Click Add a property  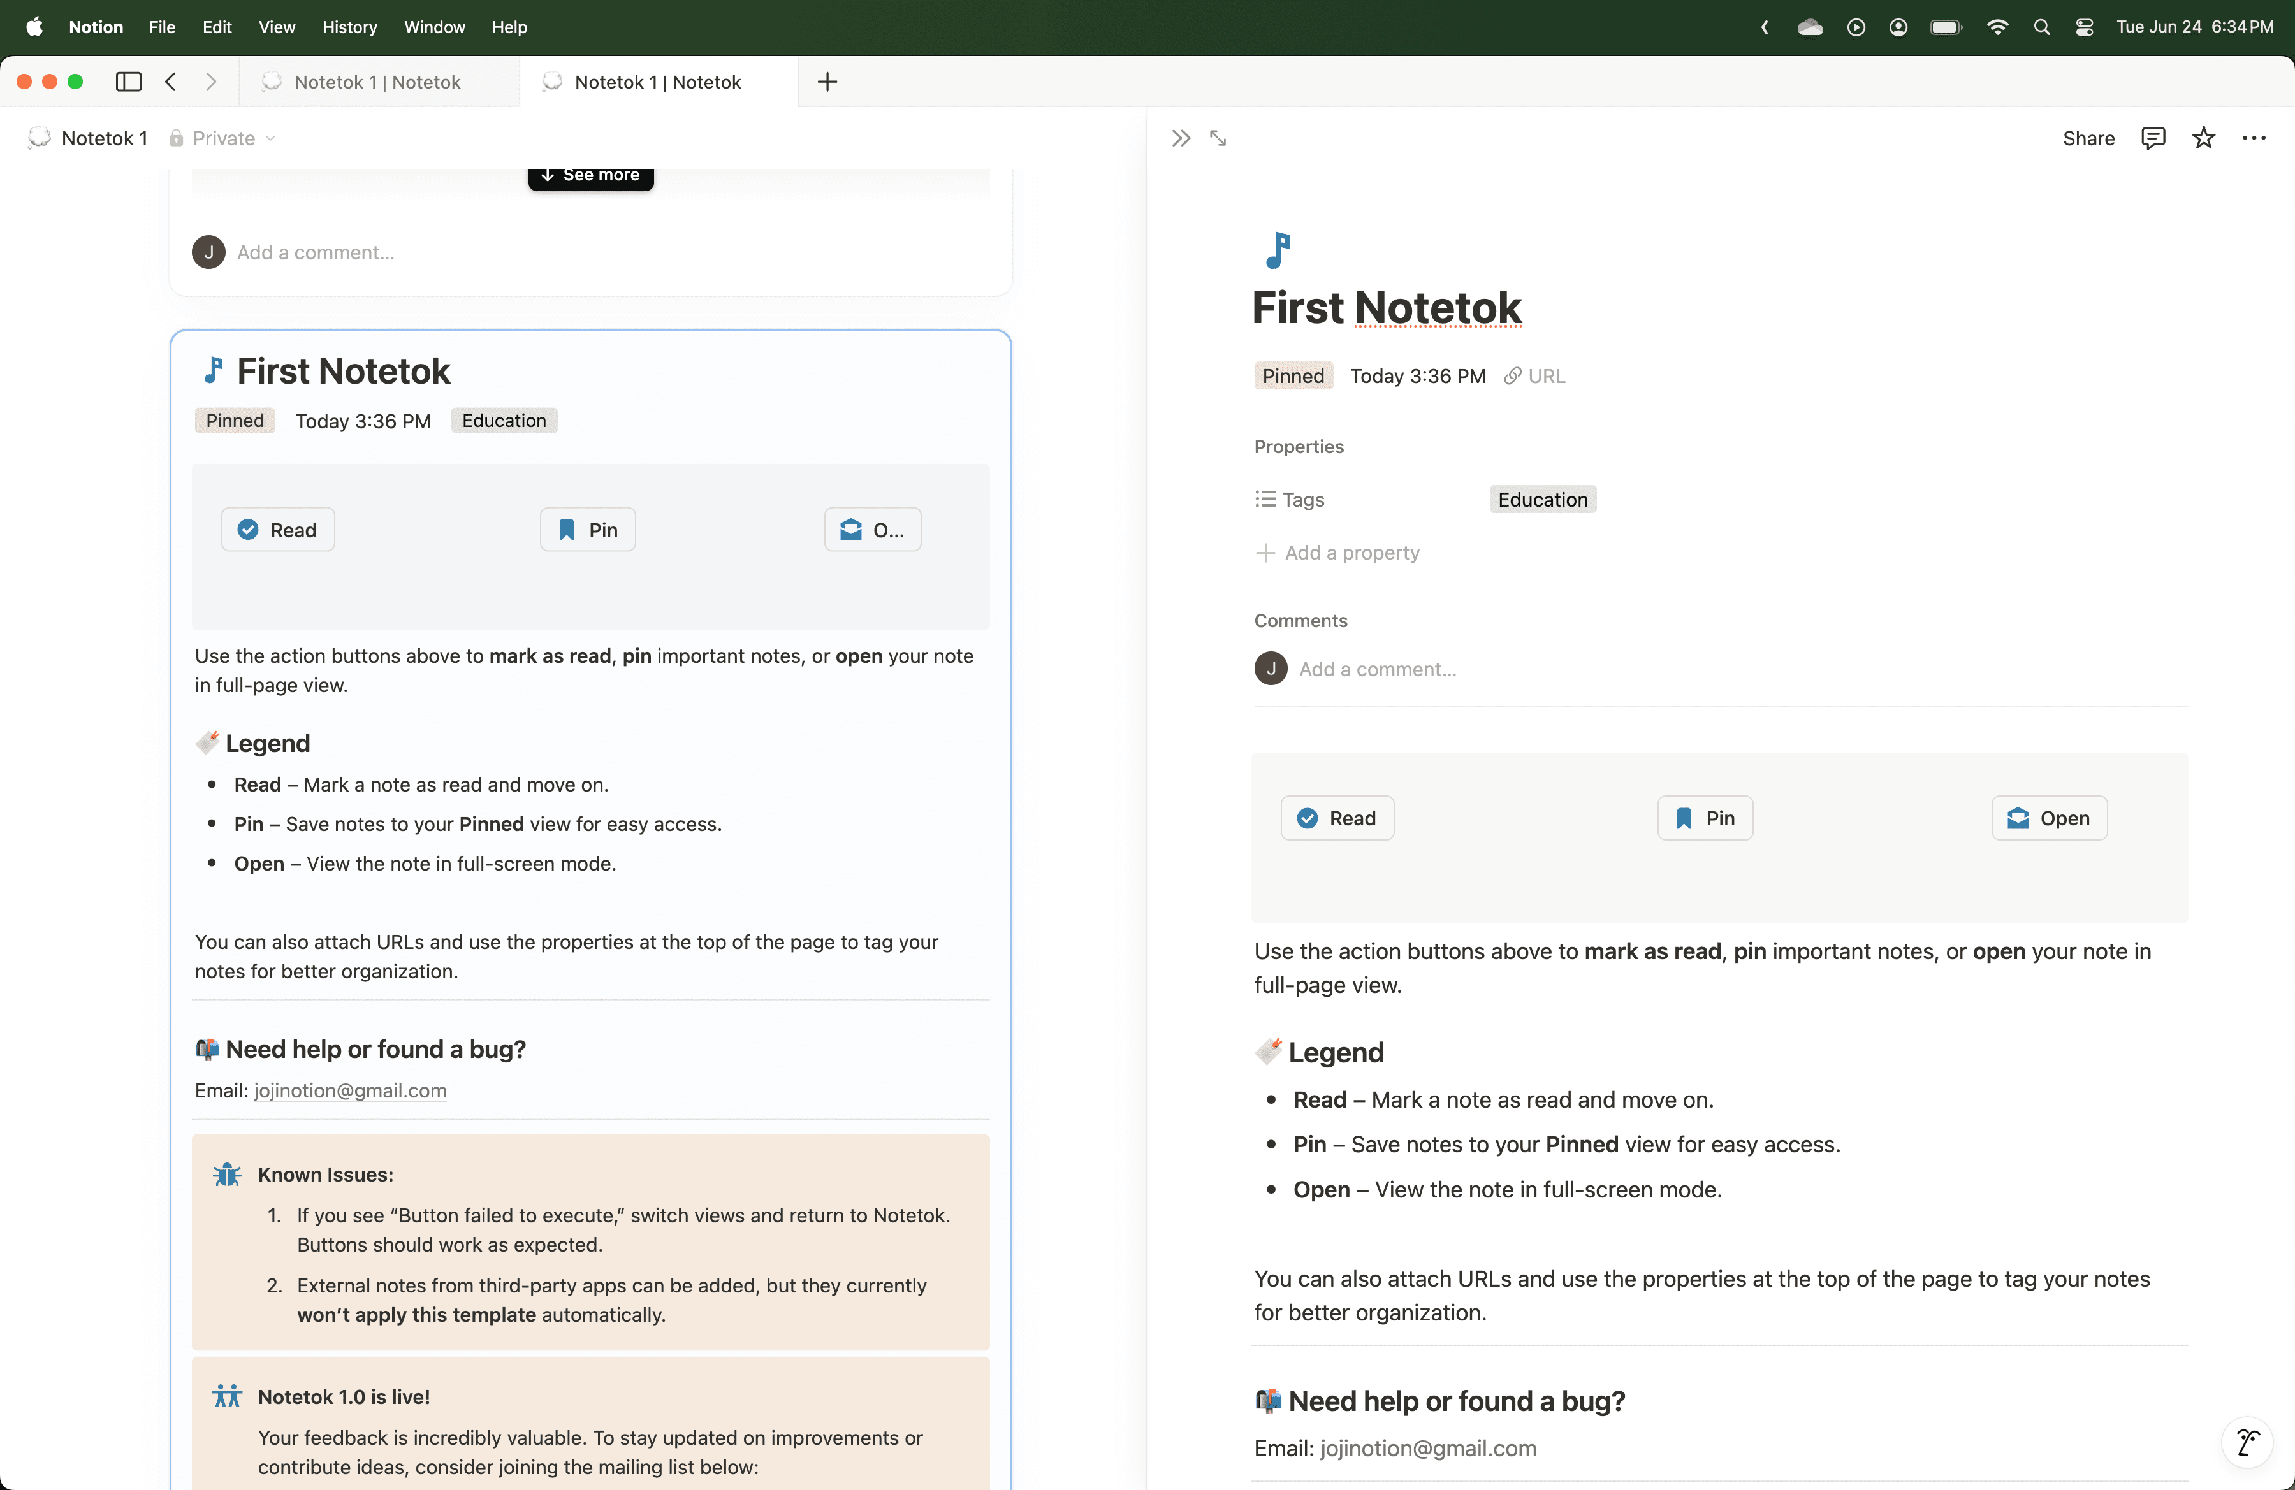1337,553
